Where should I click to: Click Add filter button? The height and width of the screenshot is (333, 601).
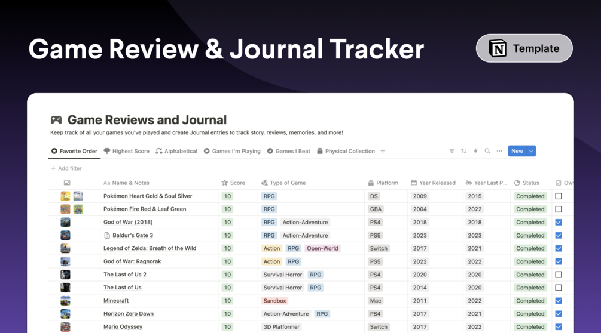[66, 168]
